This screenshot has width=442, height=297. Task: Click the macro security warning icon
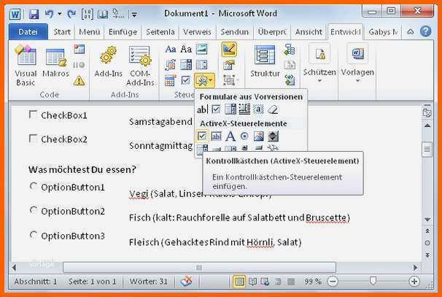79,81
